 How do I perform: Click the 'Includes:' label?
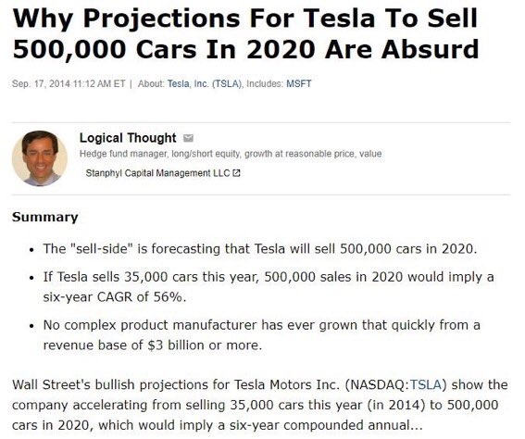click(265, 83)
